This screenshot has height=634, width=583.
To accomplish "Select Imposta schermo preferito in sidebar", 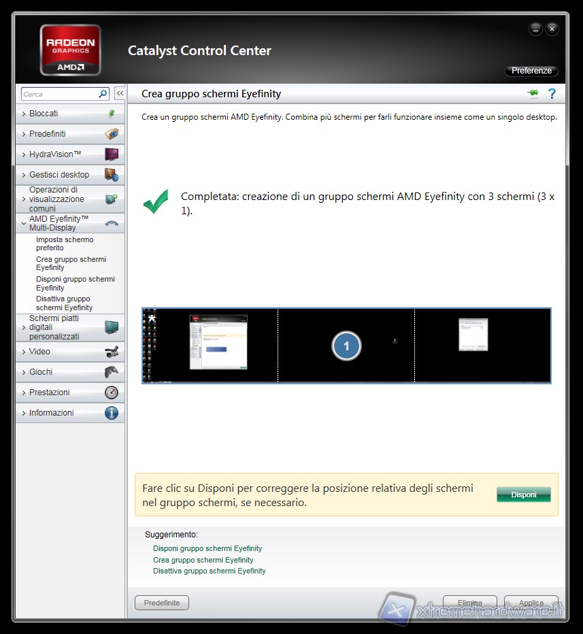I will pos(65,244).
